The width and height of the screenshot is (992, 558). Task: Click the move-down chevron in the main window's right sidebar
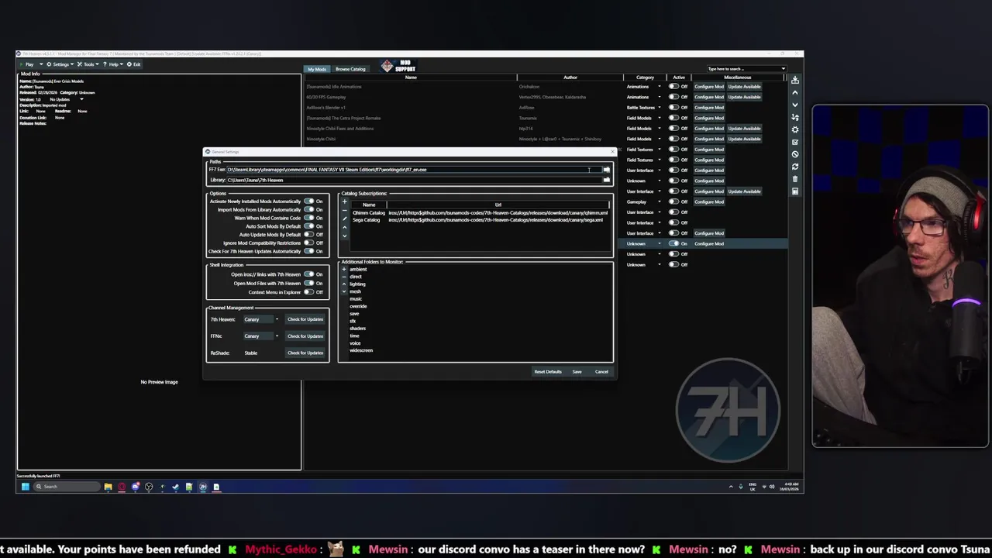tap(795, 105)
